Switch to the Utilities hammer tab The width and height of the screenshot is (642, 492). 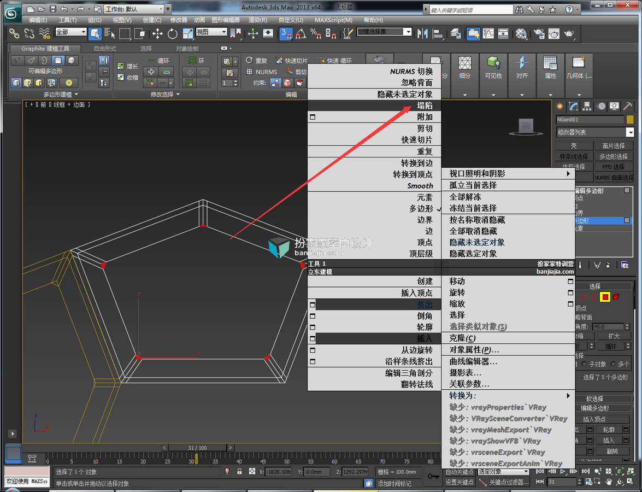(628, 107)
